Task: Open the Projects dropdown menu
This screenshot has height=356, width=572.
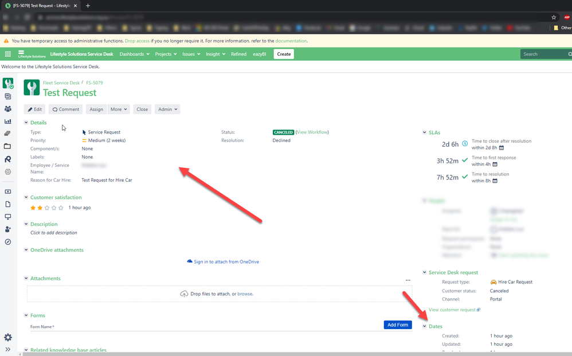Action: coord(166,54)
